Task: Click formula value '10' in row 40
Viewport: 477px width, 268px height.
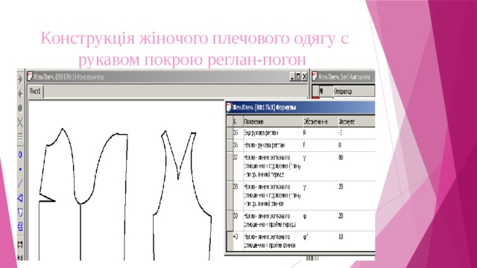Action: point(341,237)
